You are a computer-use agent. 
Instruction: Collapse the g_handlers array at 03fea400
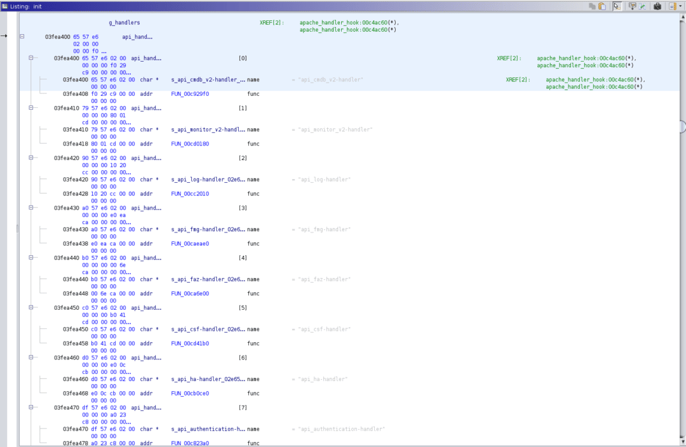[22, 37]
